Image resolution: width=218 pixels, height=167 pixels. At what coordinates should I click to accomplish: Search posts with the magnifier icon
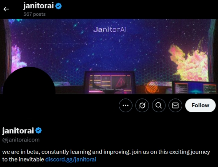(159, 106)
